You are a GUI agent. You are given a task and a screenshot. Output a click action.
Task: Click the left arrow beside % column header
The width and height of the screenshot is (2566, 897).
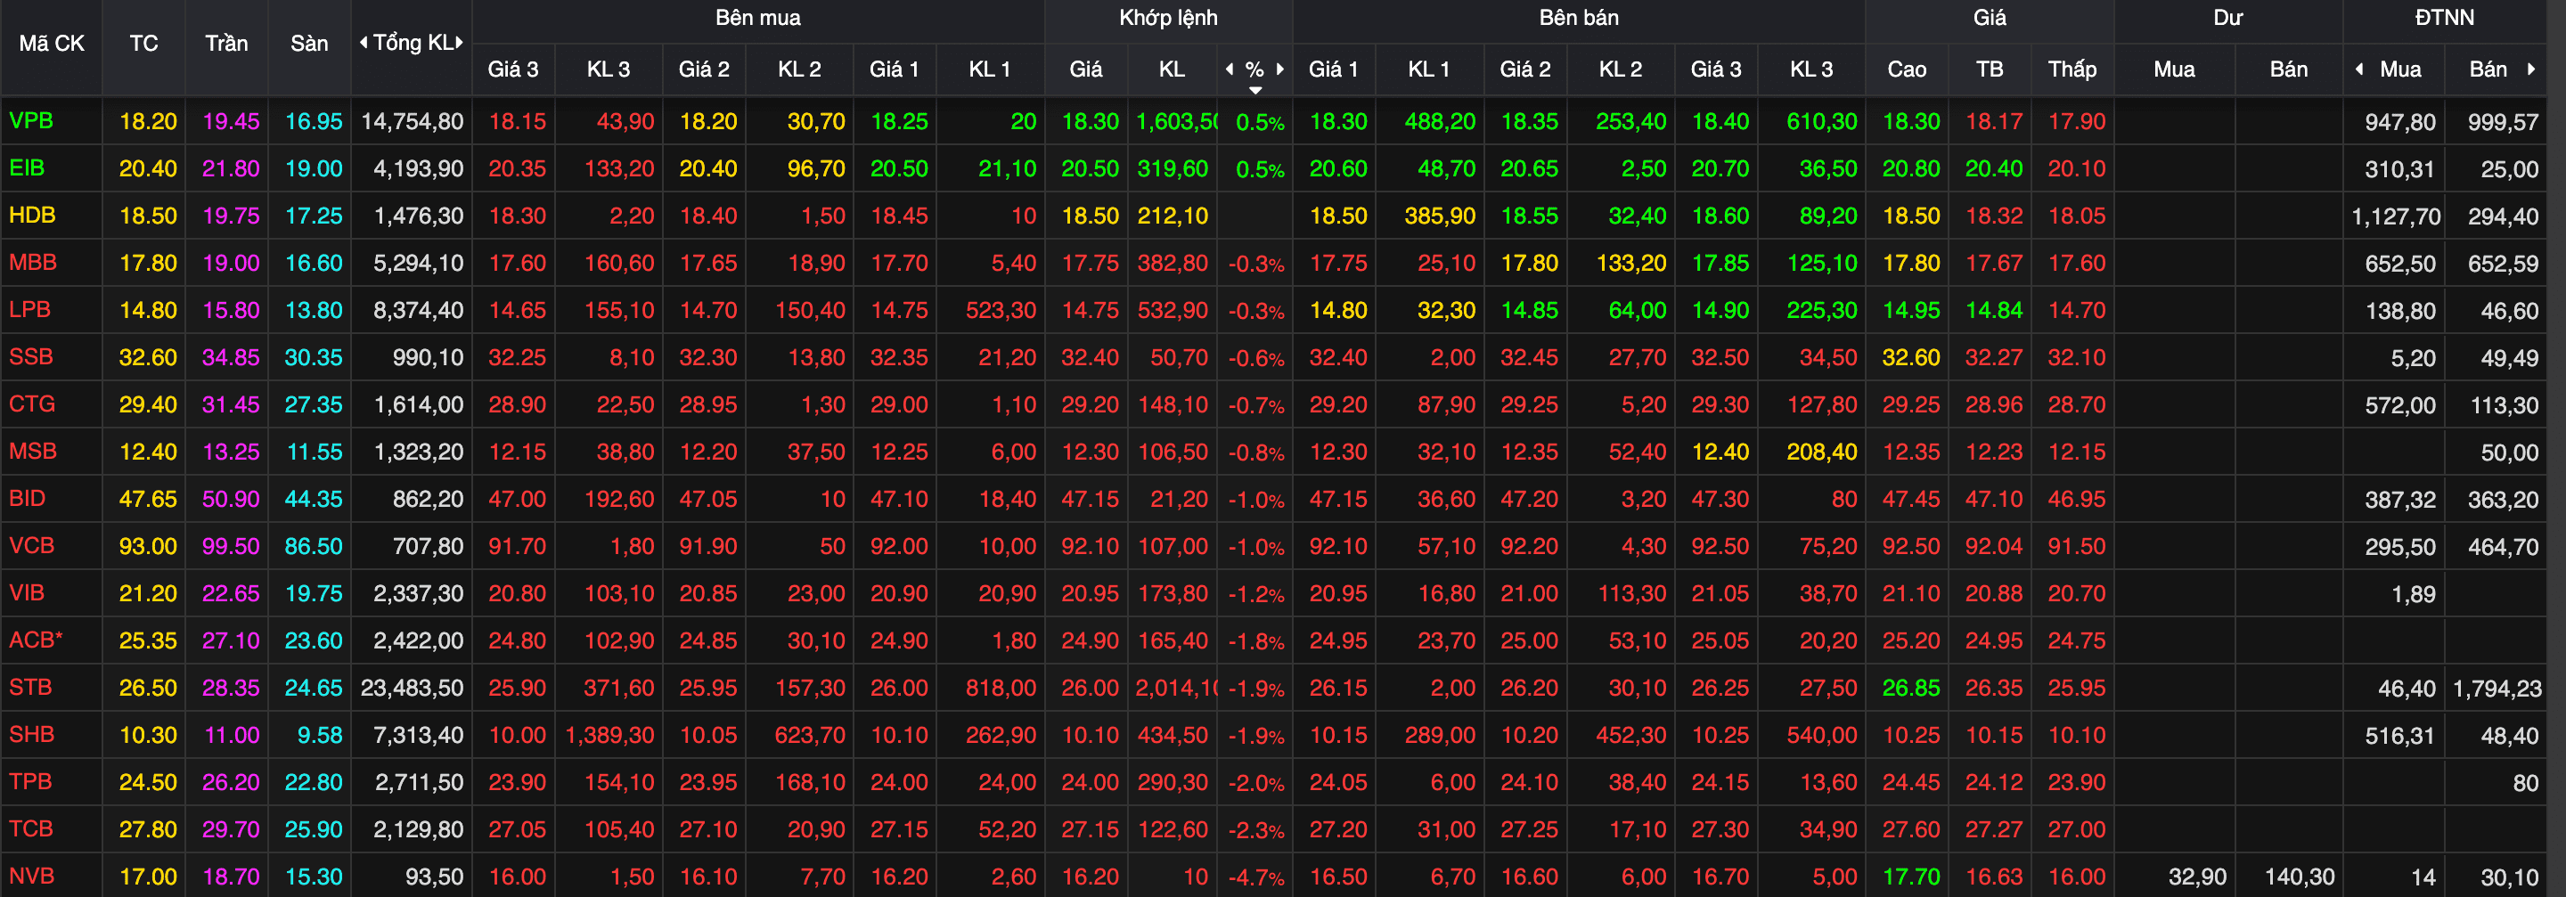point(1230,69)
